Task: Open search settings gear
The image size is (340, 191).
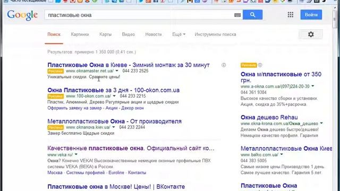Action: (x=311, y=34)
